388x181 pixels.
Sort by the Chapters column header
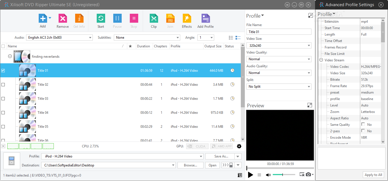click(x=161, y=46)
